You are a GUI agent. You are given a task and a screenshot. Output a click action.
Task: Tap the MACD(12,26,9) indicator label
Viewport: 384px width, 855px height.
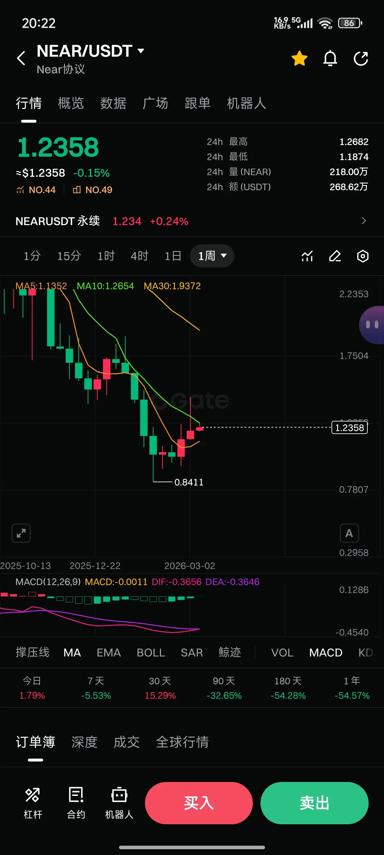48,582
